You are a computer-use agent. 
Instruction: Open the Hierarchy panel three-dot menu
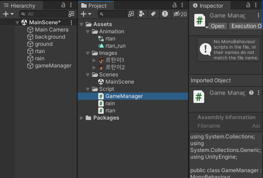[x=71, y=5]
